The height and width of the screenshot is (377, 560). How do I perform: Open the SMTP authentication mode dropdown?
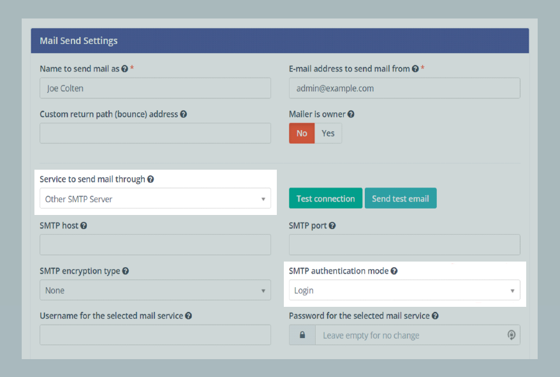coord(404,290)
